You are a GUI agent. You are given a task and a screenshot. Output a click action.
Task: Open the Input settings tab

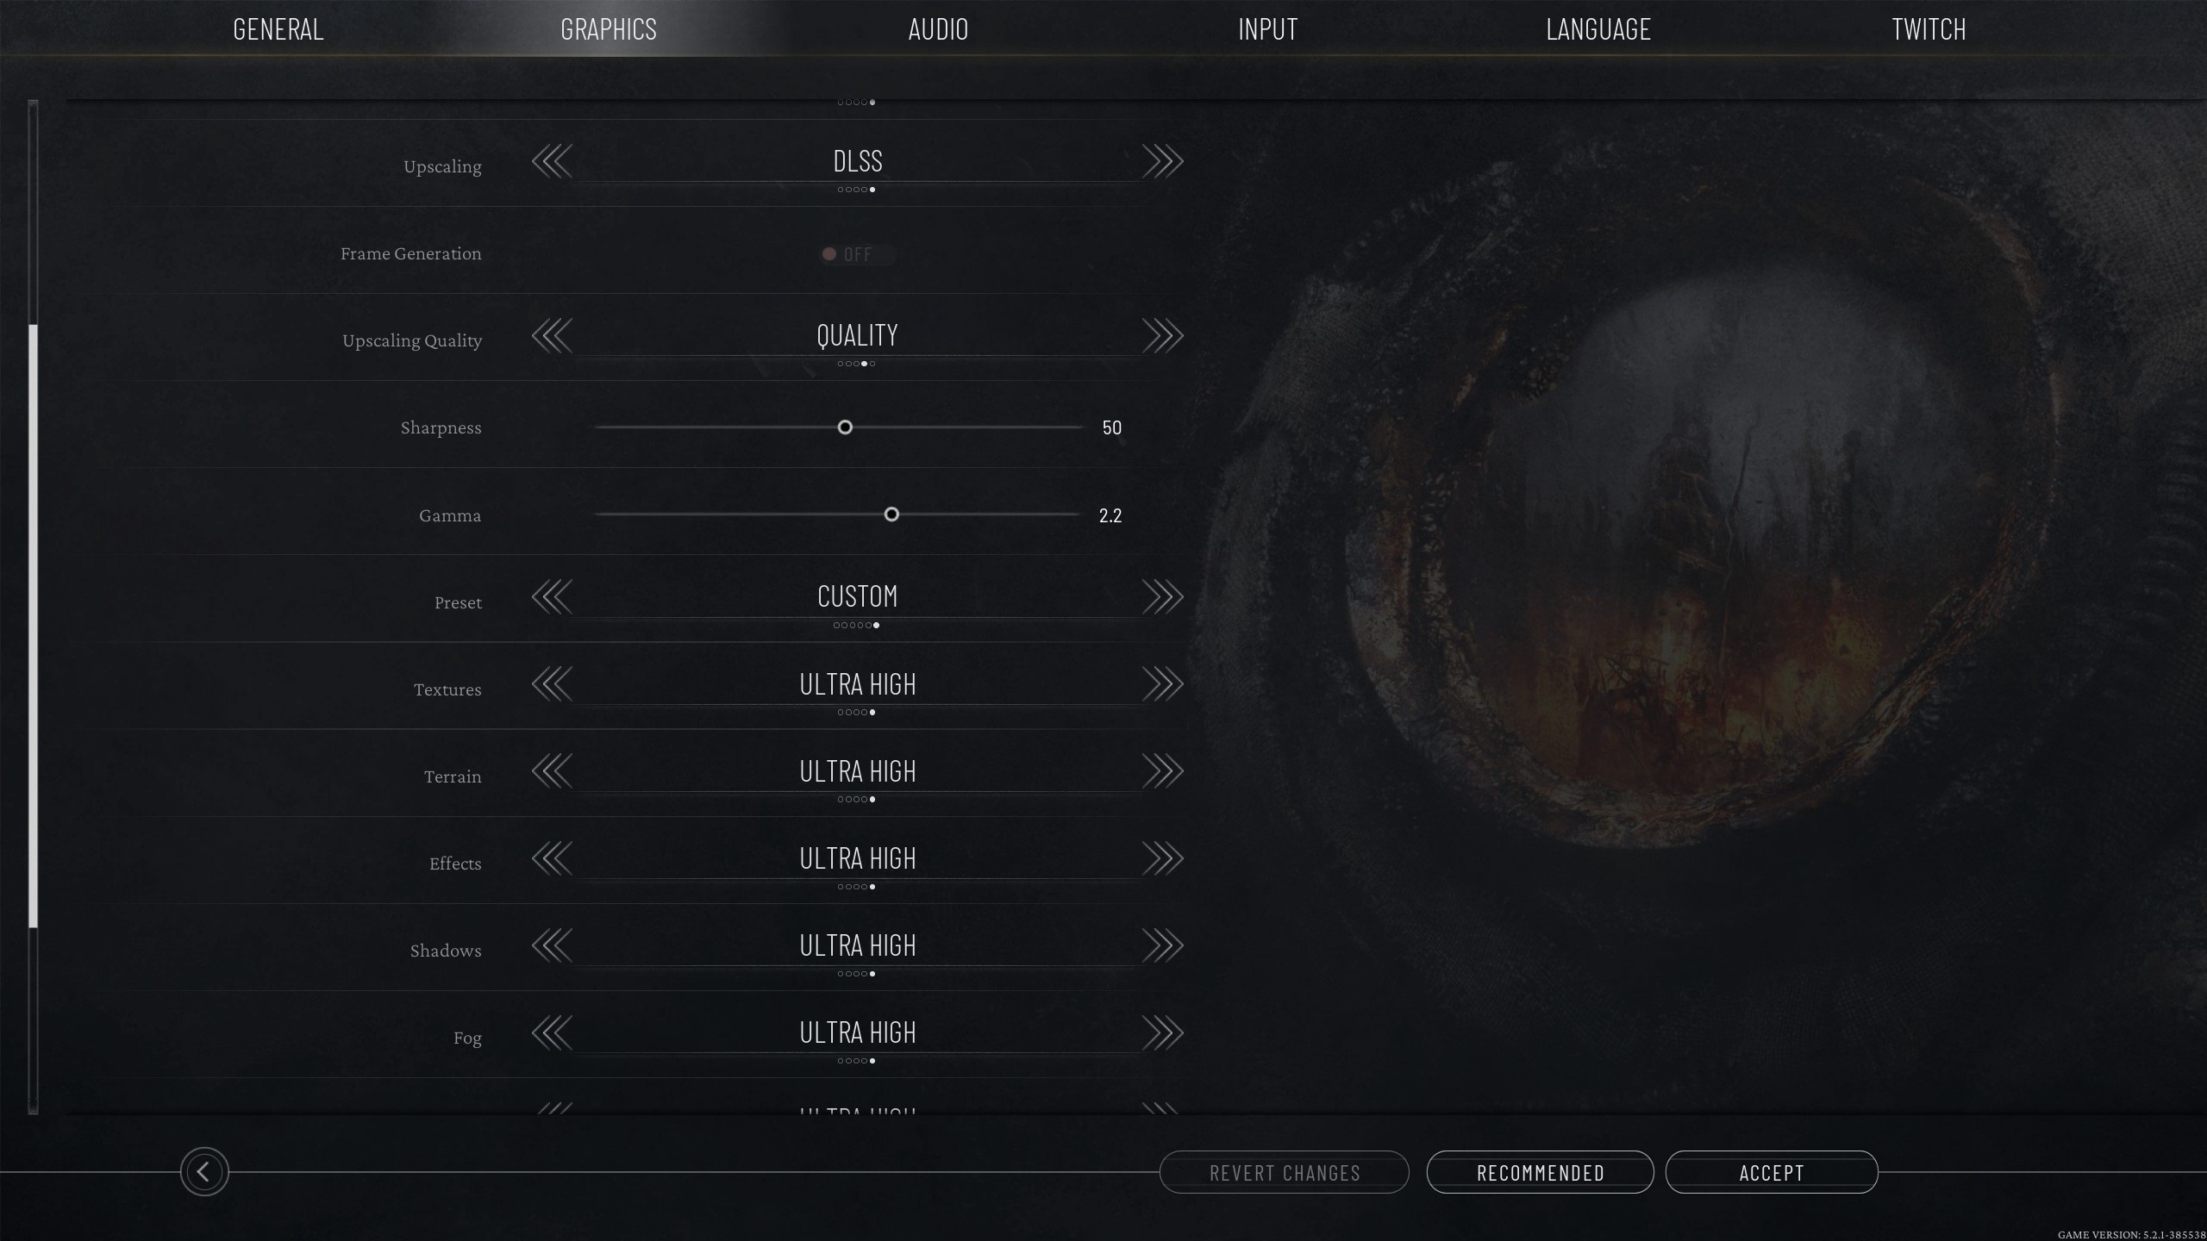[1267, 28]
